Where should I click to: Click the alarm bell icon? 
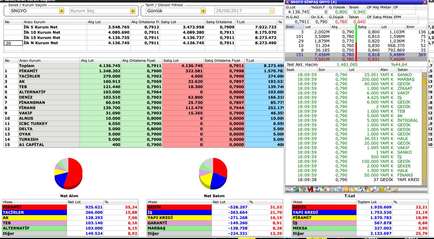click(x=389, y=189)
